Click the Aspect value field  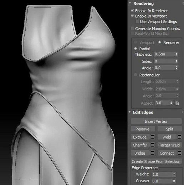point(162,103)
